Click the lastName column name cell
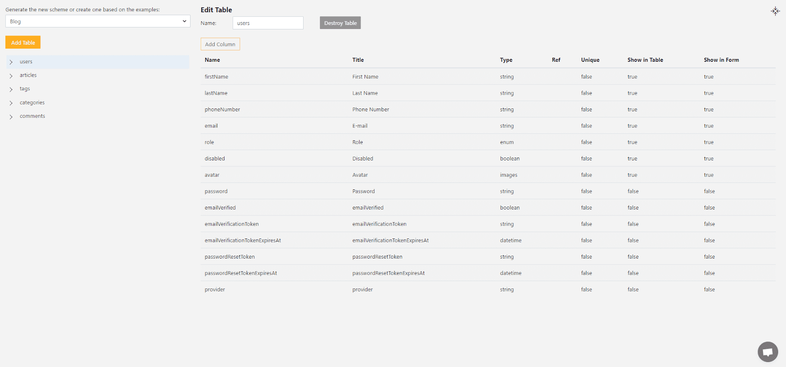This screenshot has width=786, height=367. (216, 93)
